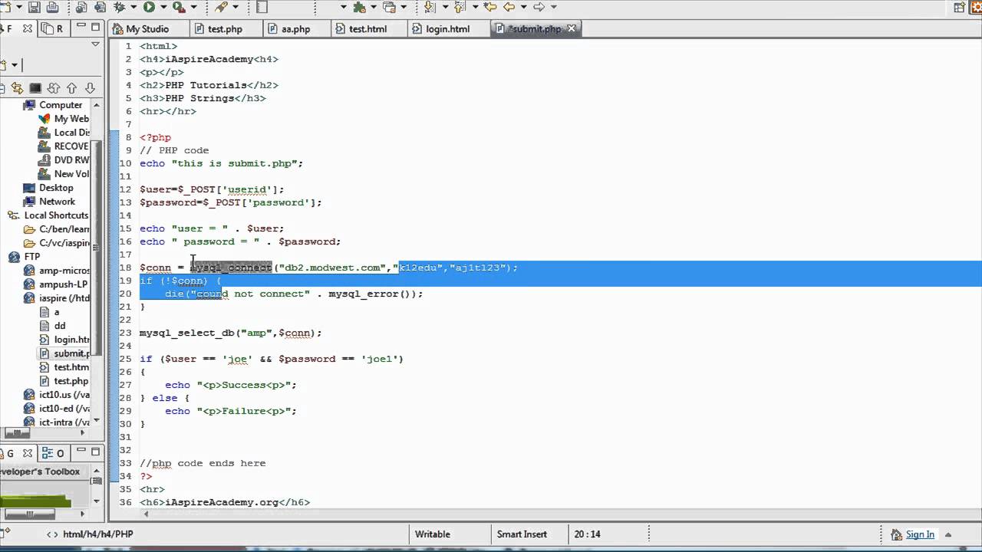Click the Open Perspective icon
The image size is (982, 552).
(x=959, y=7)
